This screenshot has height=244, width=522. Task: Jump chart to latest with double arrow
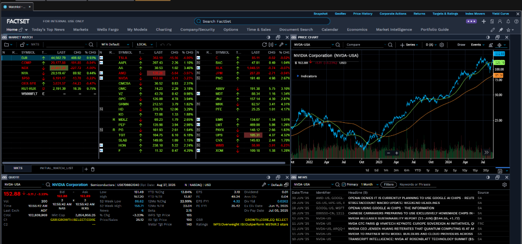tap(486, 152)
